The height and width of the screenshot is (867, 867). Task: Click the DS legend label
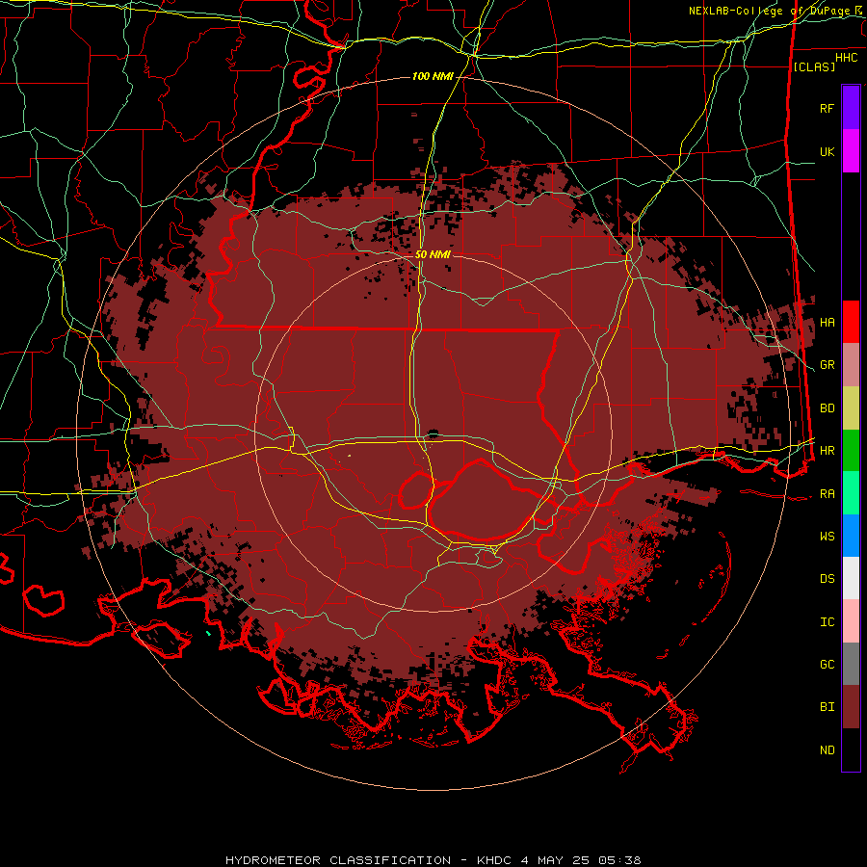coord(827,579)
